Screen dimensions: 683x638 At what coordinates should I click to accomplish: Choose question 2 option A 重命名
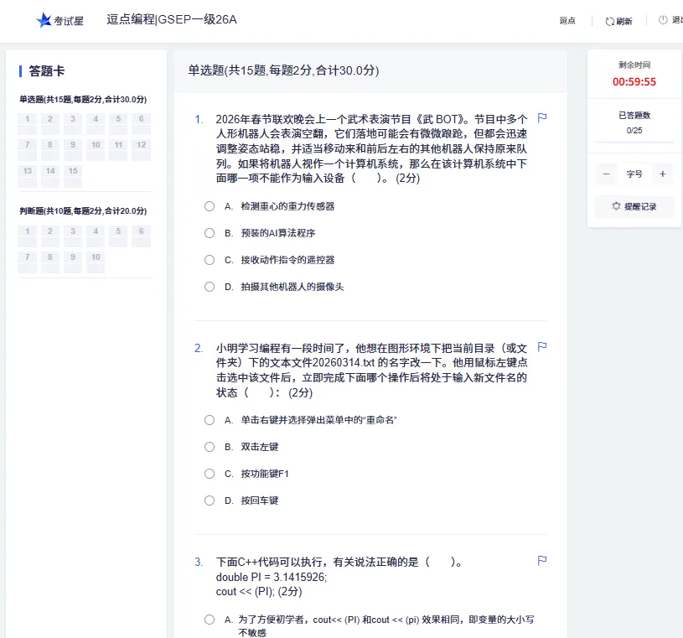(210, 420)
